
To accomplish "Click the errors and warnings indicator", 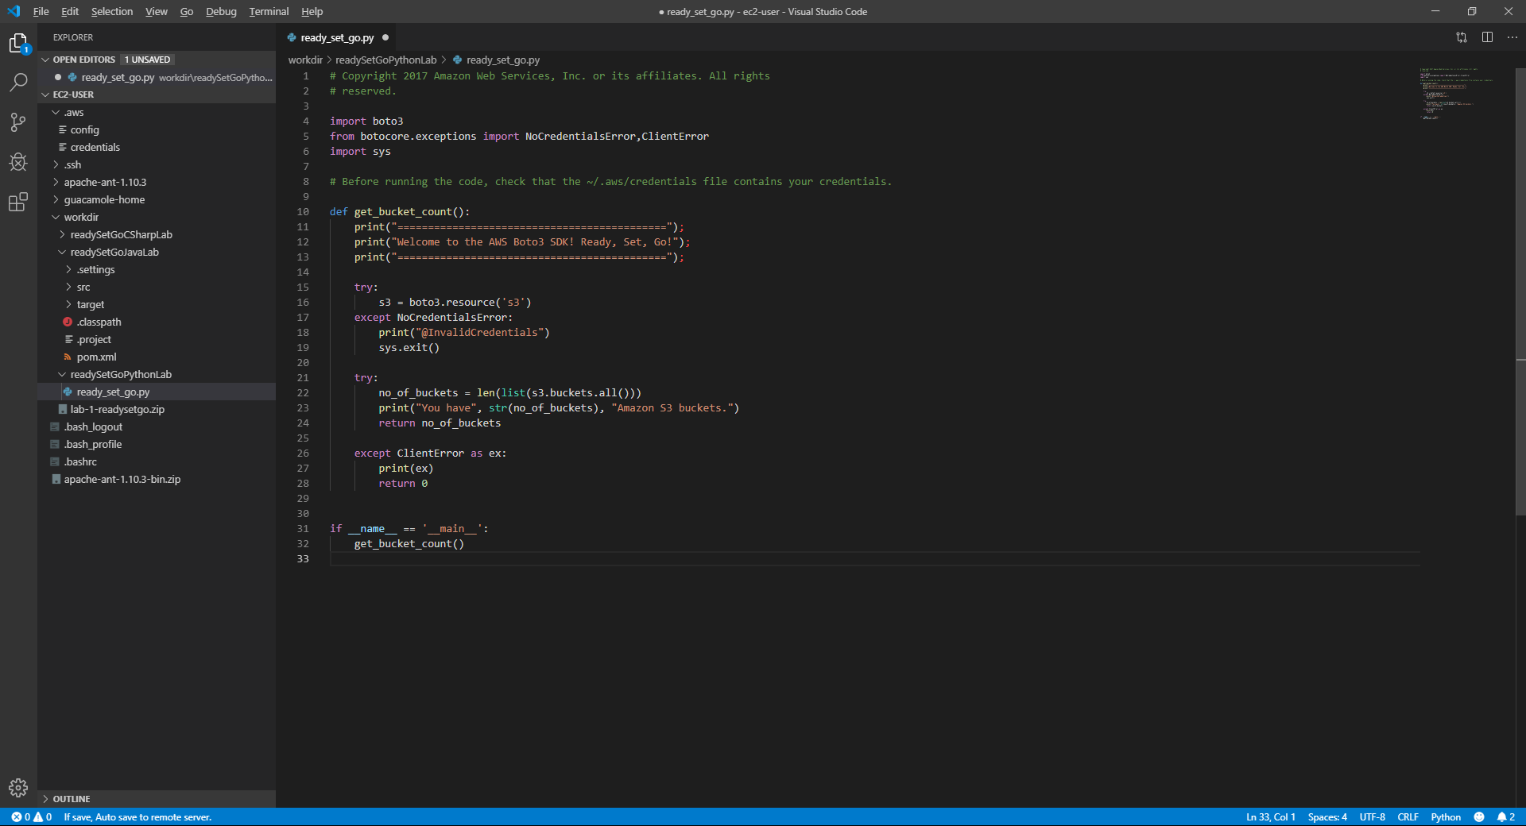I will (32, 816).
